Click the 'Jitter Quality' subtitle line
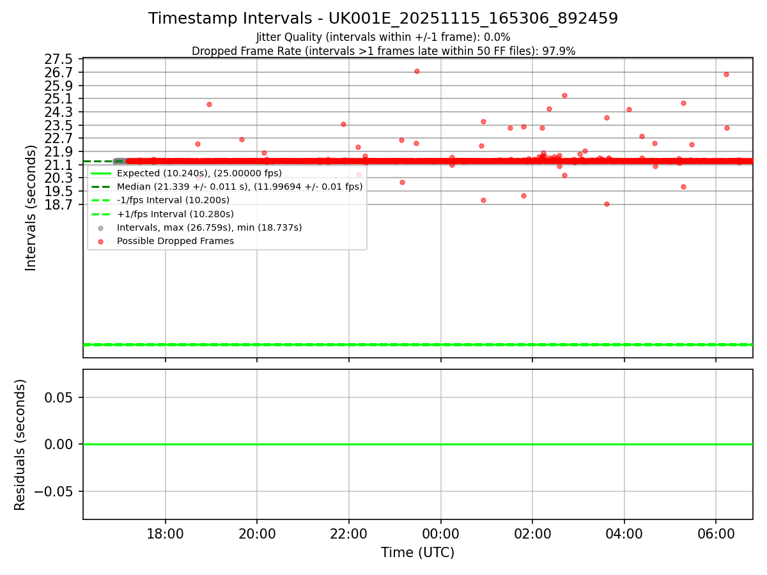 (x=383, y=38)
